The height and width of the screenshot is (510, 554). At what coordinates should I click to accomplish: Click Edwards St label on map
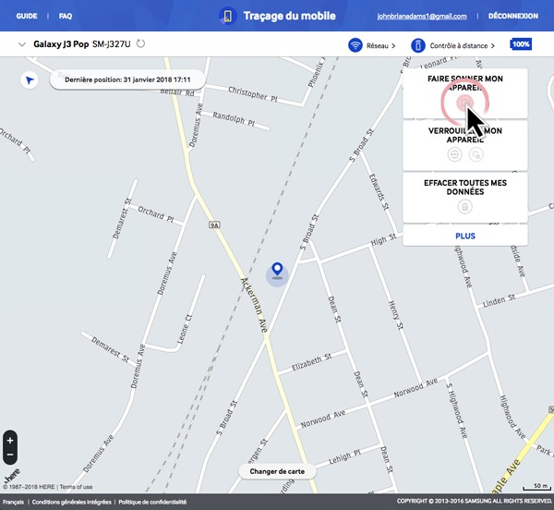pos(379,191)
